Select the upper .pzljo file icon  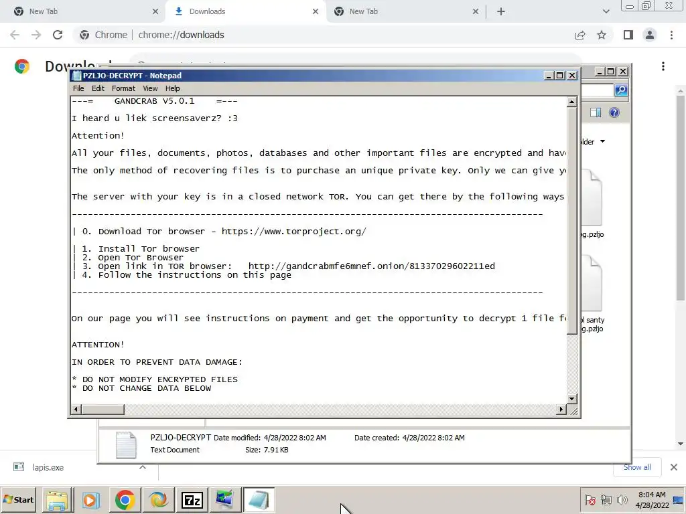click(592, 198)
